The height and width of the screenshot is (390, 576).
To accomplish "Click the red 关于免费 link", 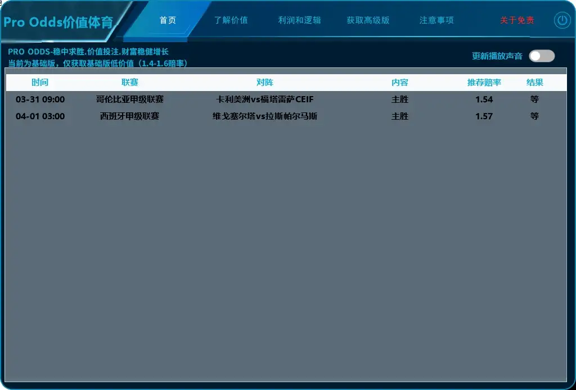I will coord(516,19).
